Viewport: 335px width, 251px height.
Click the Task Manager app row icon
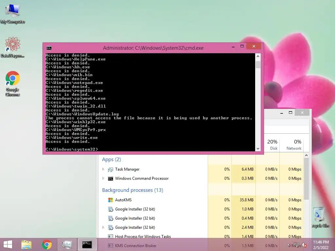pyautogui.click(x=111, y=170)
